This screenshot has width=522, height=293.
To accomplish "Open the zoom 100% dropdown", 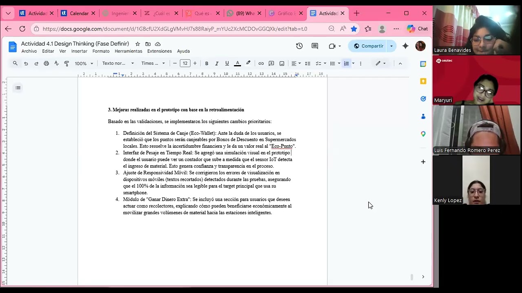I will click(x=84, y=63).
